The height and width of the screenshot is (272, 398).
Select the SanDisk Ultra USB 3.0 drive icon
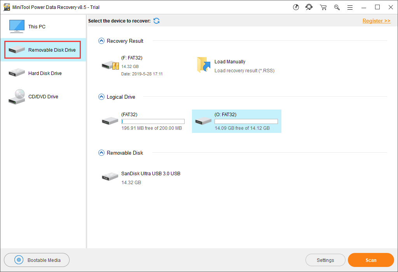coord(110,176)
